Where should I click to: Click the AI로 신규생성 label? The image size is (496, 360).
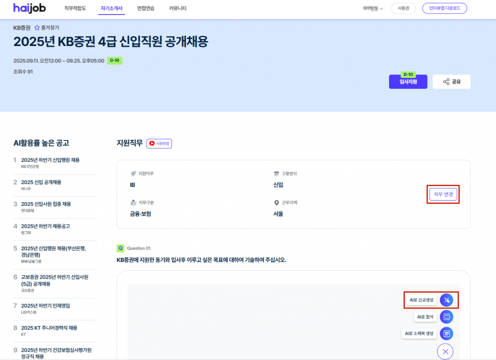[421, 300]
